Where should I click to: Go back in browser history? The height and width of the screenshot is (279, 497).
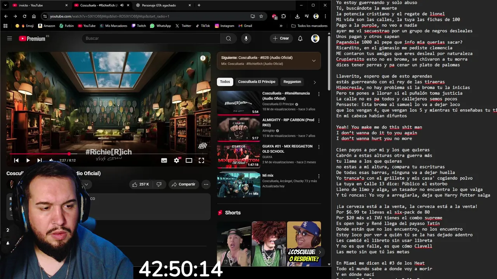click(6, 16)
